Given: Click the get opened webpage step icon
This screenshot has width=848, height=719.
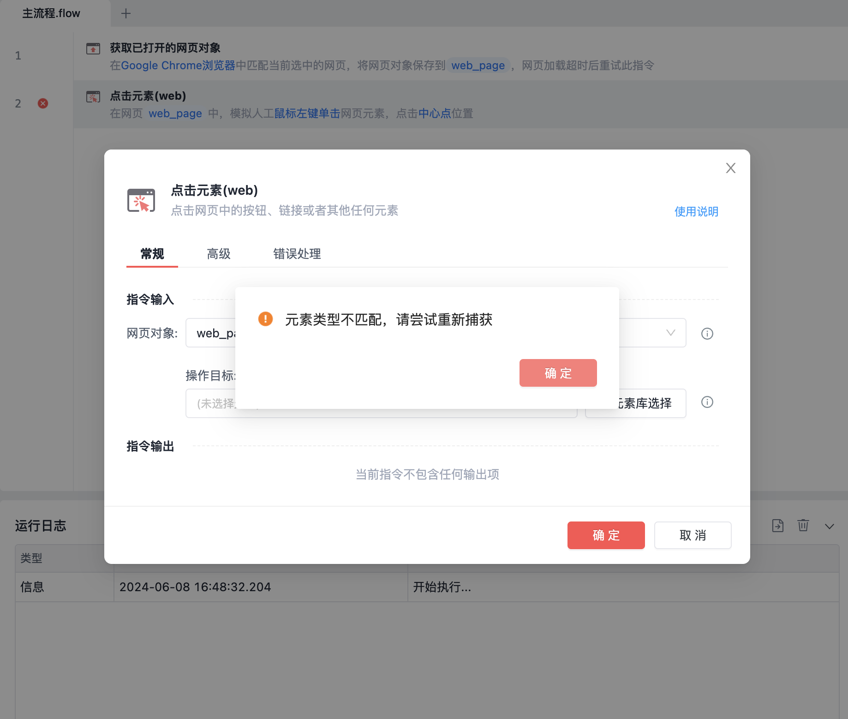Looking at the screenshot, I should pyautogui.click(x=93, y=48).
